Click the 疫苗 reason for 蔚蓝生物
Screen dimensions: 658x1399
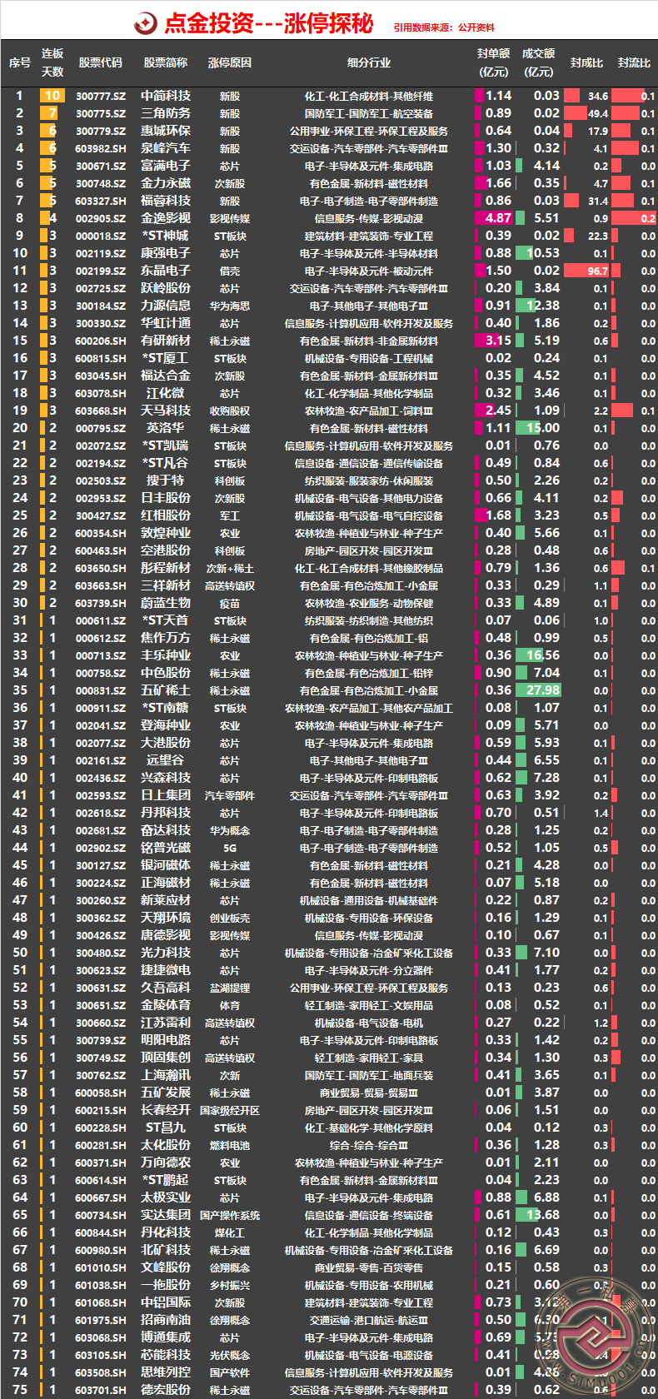point(230,604)
